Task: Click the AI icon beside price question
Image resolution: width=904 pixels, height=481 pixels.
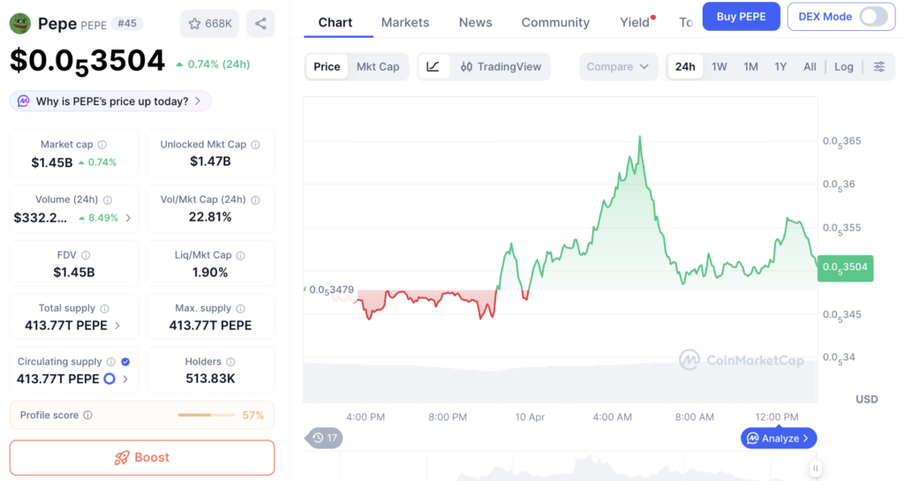Action: (x=23, y=101)
